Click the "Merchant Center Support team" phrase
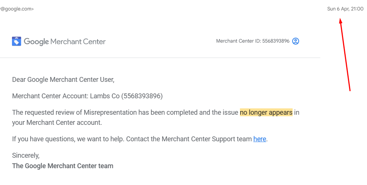367x185 pixels. 207,139
